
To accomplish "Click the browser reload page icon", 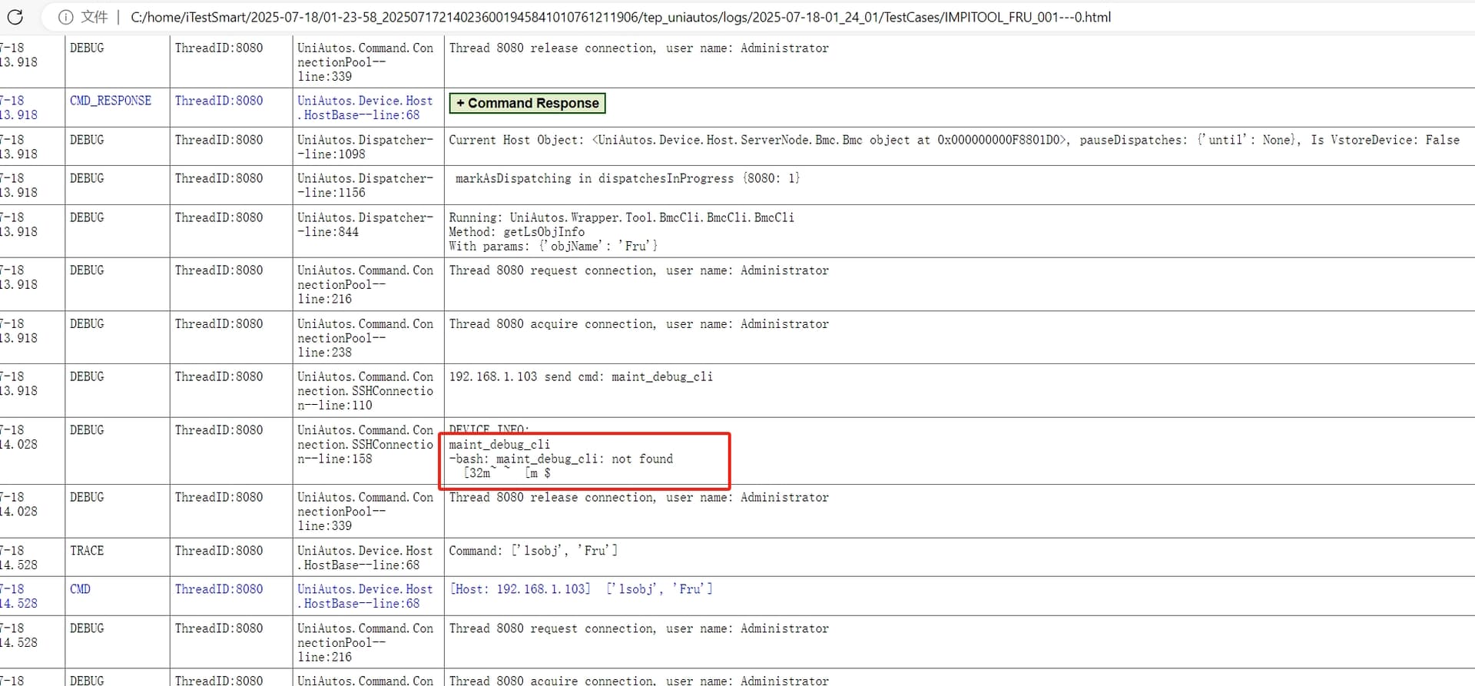I will point(15,17).
